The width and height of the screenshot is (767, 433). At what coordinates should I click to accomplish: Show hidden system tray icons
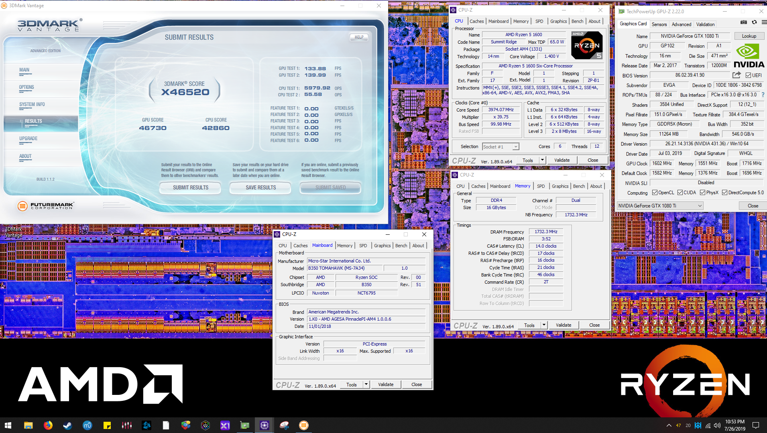(x=669, y=425)
